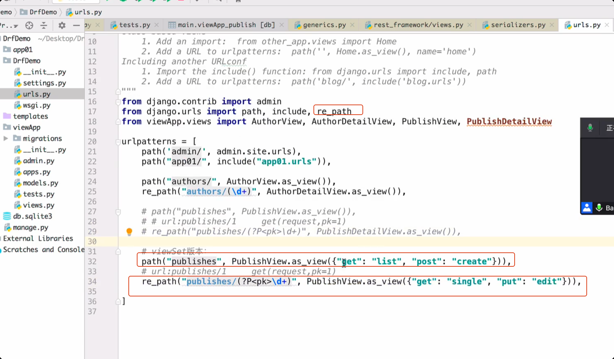
Task: Open the rest_framework/views.py tab
Action: coord(418,25)
